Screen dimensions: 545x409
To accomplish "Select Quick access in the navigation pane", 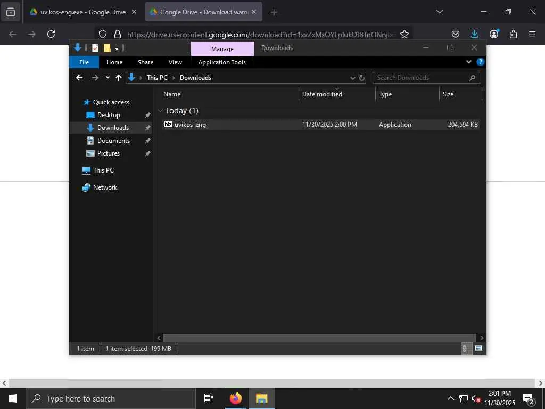I will tap(111, 102).
